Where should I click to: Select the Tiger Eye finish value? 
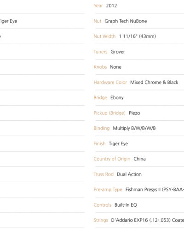click(118, 143)
